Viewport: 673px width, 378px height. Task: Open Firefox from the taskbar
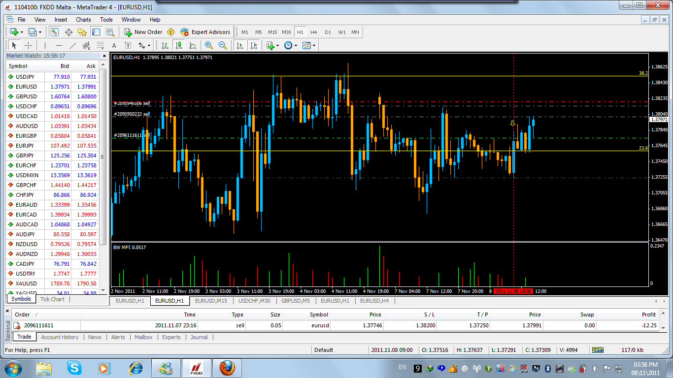227,368
